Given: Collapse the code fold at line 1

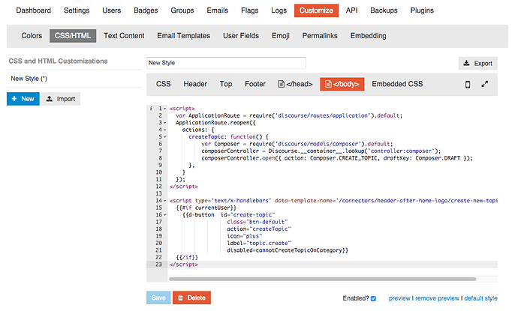Looking at the screenshot, I should pyautogui.click(x=165, y=109).
